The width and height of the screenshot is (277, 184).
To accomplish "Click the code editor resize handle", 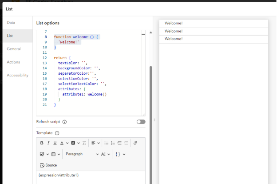I will point(144,115).
